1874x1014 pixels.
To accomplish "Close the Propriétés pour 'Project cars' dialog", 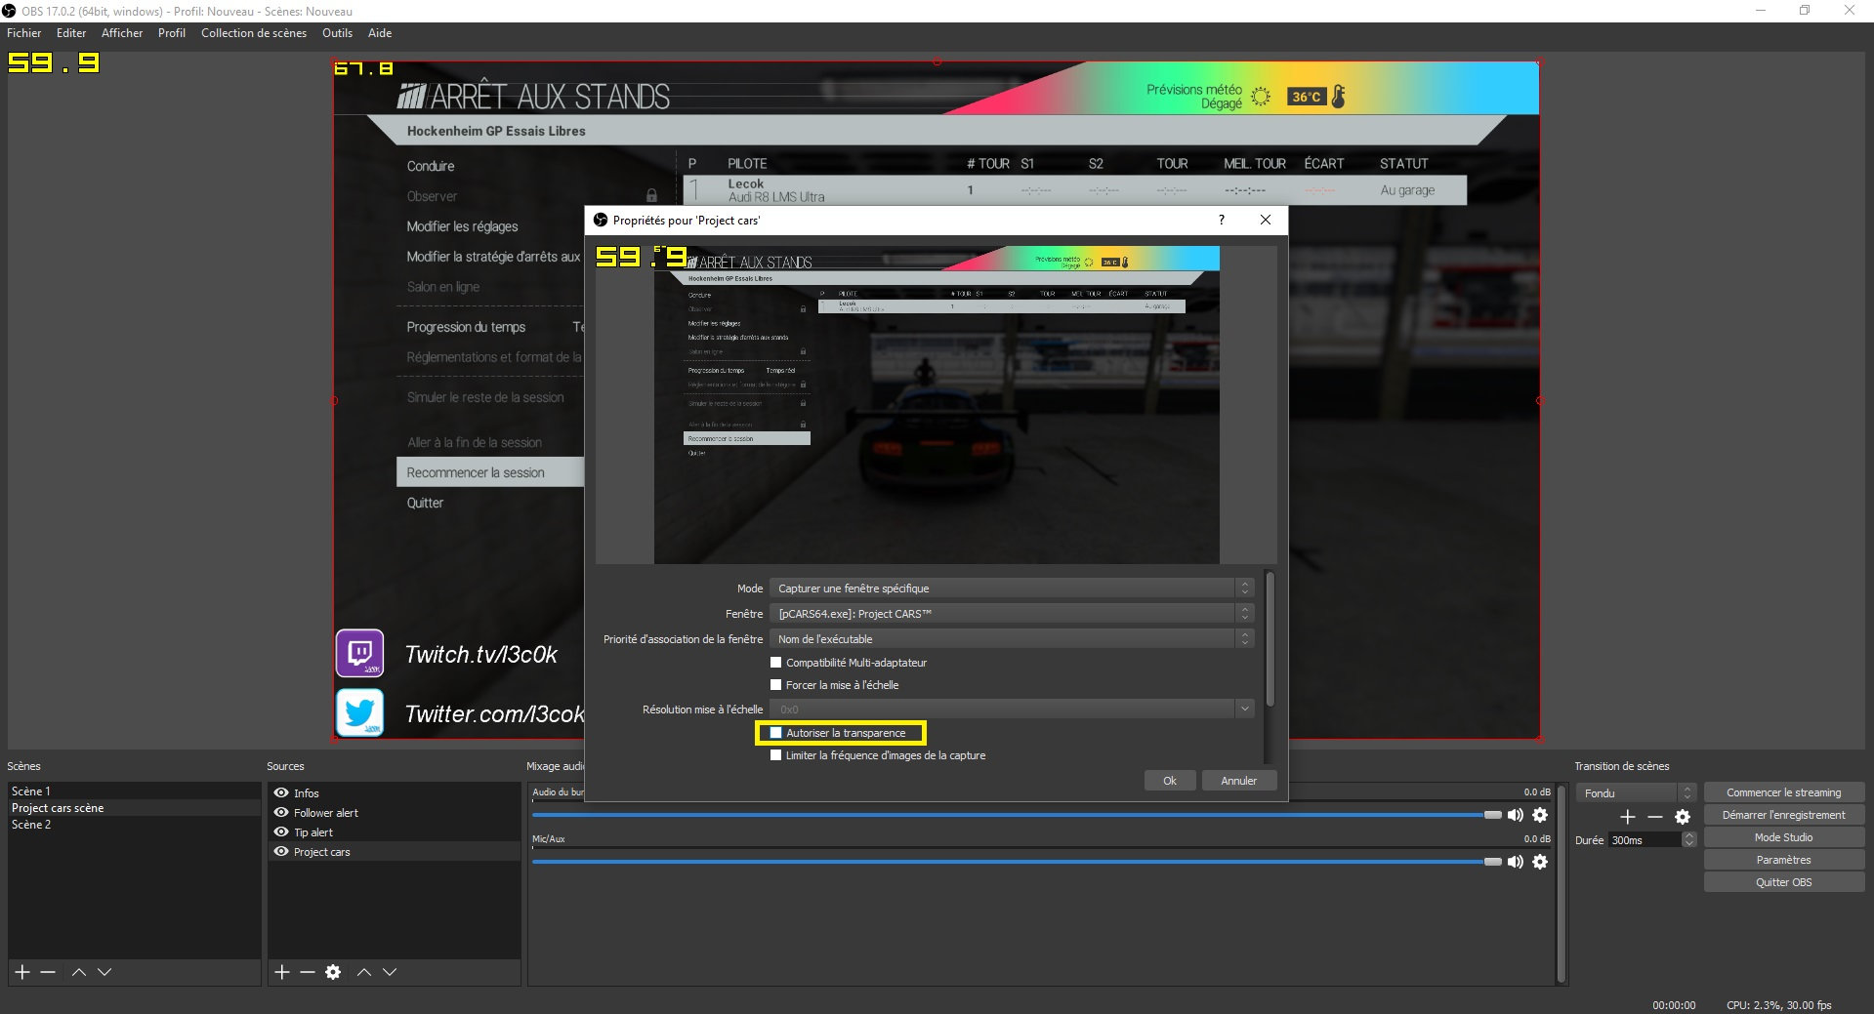I will click(1266, 220).
